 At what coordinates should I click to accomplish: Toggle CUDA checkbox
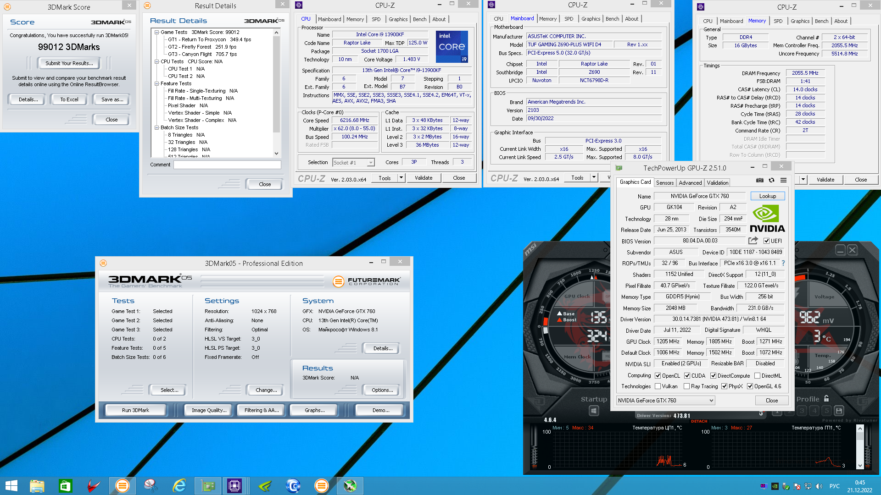pyautogui.click(x=687, y=376)
